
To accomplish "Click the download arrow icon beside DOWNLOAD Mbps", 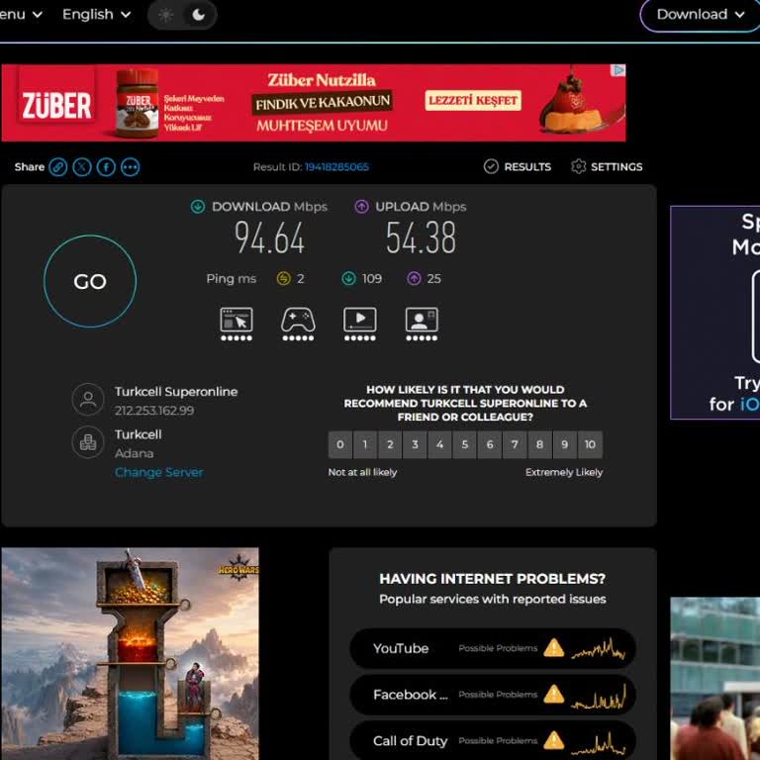I will 198,207.
